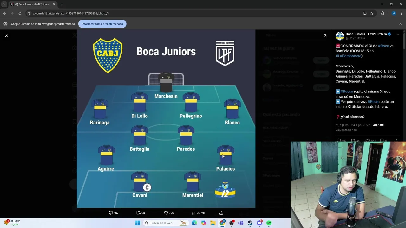Collapse the tweet side panel with double-chevron icon
The height and width of the screenshot is (228, 406).
pyautogui.click(x=325, y=36)
